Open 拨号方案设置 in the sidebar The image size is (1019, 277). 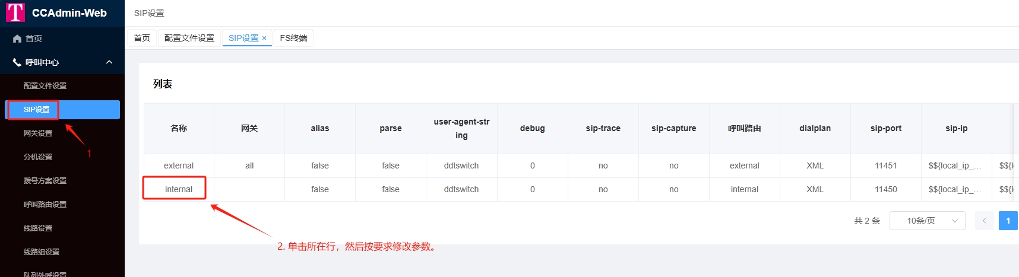(x=45, y=181)
